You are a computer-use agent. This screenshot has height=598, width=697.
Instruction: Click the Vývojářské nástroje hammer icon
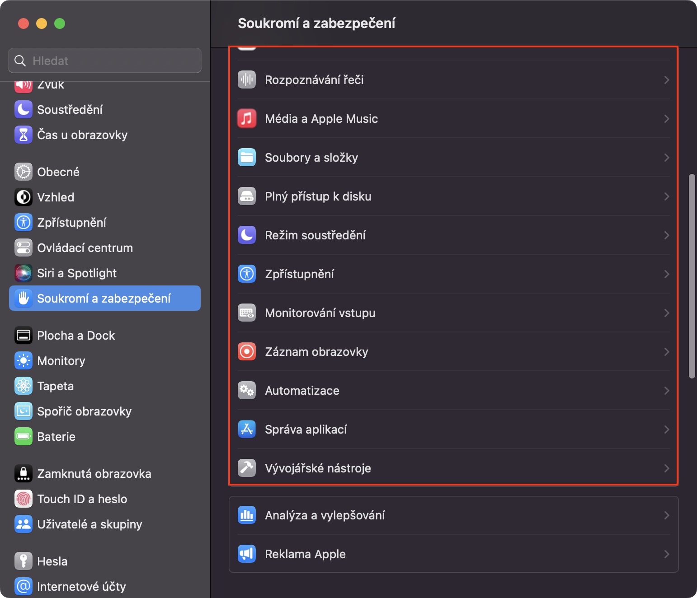point(247,468)
